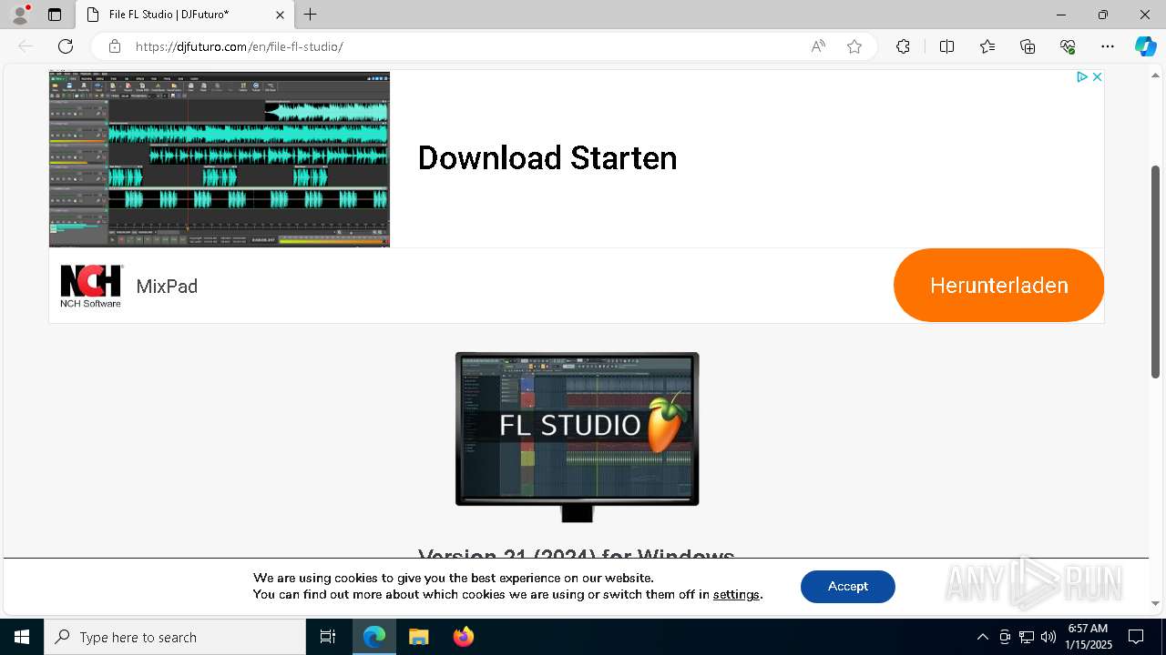Screen dimensions: 1166x655
Task: Click the clock showing 6:57 AM
Action: tap(1089, 637)
